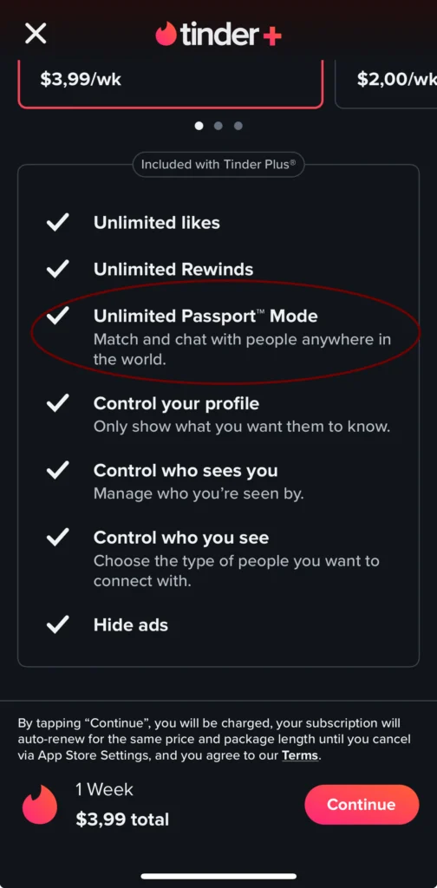Open the Terms link
437x888 pixels.
300,755
